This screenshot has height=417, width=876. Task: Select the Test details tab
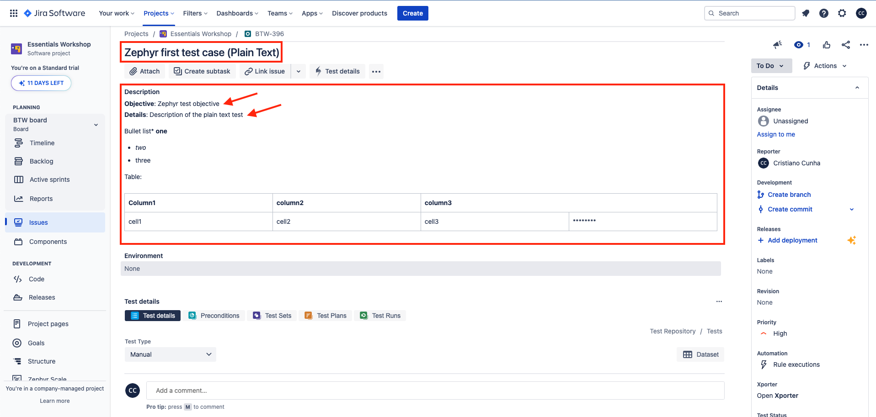point(153,316)
